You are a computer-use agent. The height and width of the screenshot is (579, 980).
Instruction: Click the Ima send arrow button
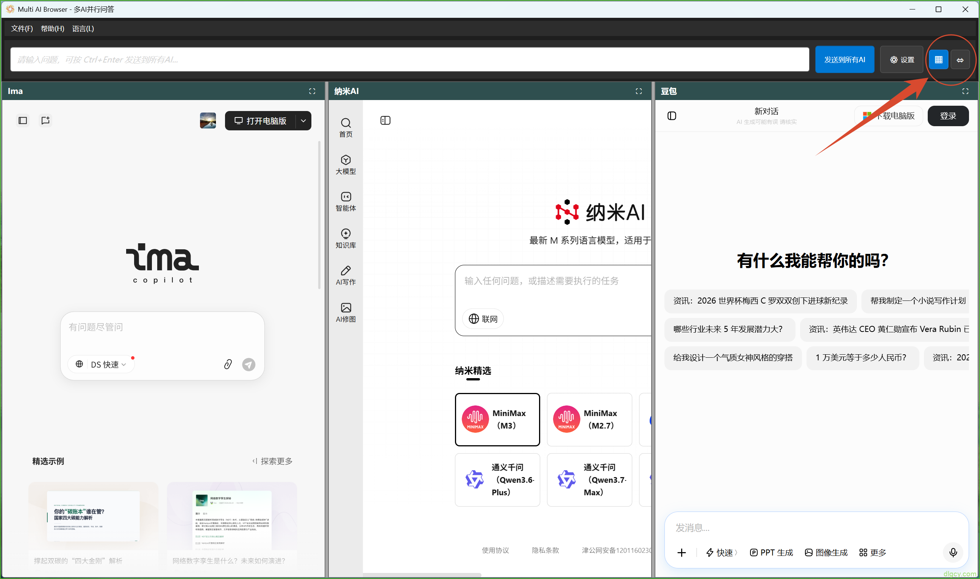pos(249,365)
